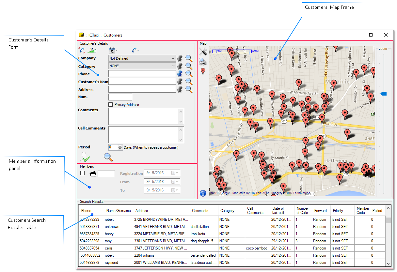Search by Customer's Name using its magnifier
This screenshot has height=272, width=397.
[189, 82]
